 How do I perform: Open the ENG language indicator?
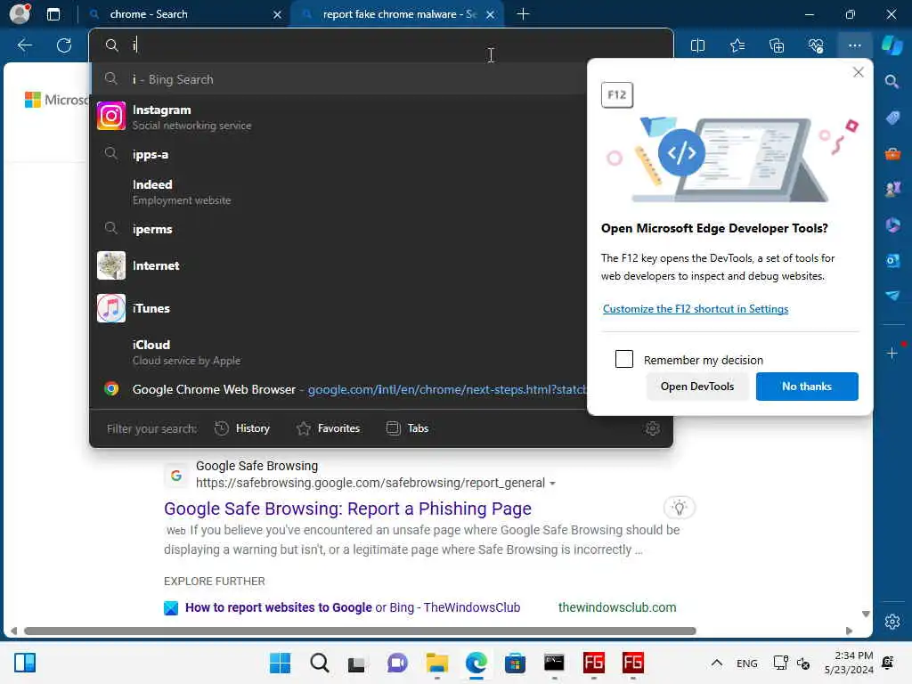747,663
